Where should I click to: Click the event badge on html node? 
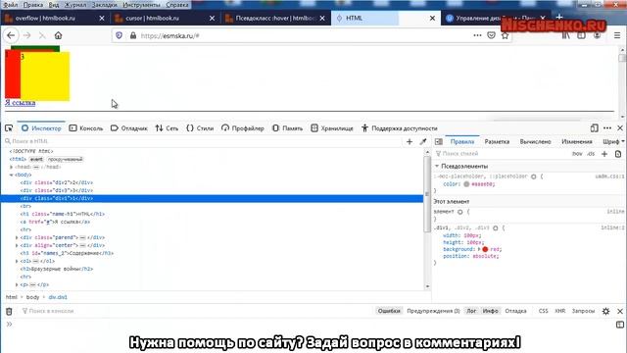click(36, 159)
